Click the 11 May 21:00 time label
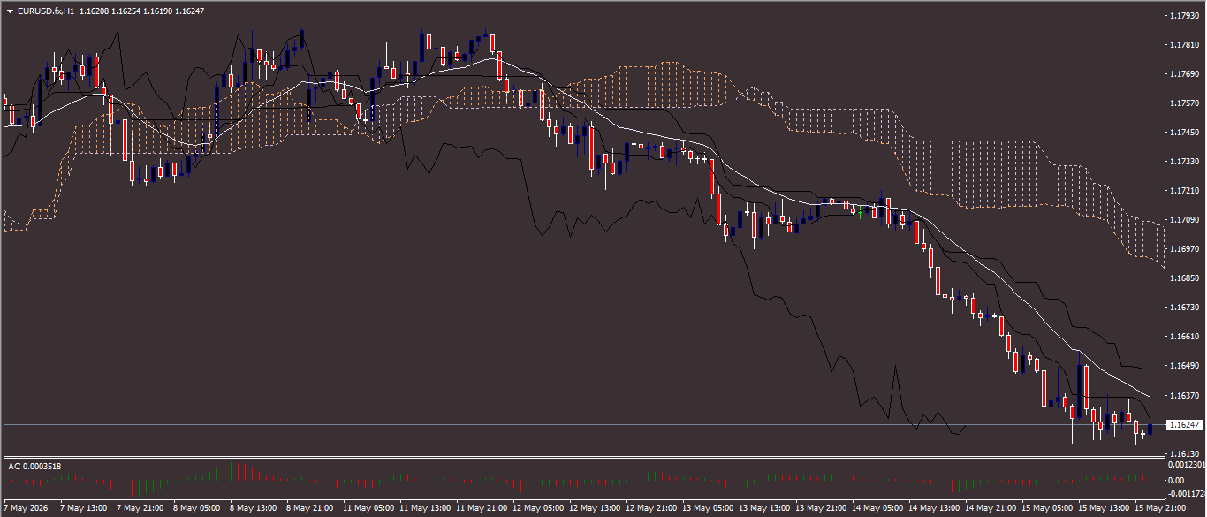This screenshot has width=1207, height=517. coord(482,509)
